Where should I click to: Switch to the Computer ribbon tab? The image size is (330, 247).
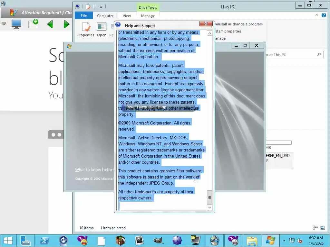tap(105, 16)
